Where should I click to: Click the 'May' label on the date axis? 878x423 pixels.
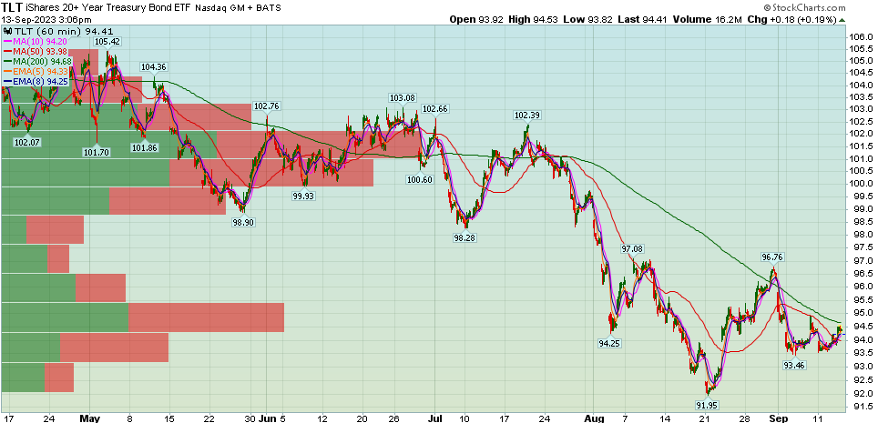point(89,418)
